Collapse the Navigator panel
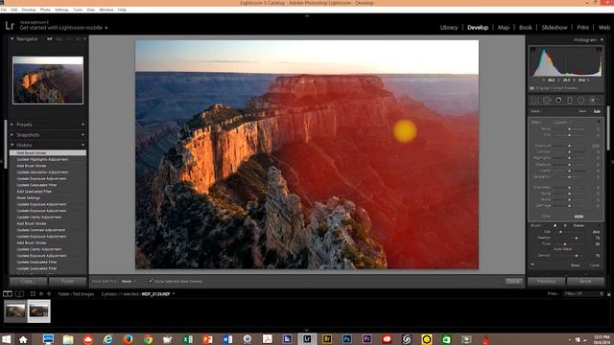614x345 pixels. (x=12, y=38)
